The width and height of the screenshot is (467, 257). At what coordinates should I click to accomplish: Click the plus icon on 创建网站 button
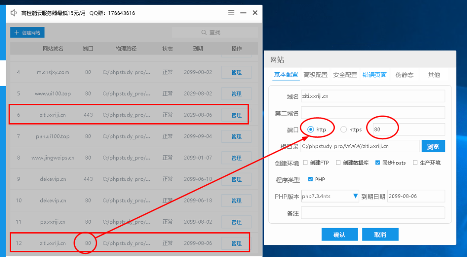pyautogui.click(x=16, y=32)
